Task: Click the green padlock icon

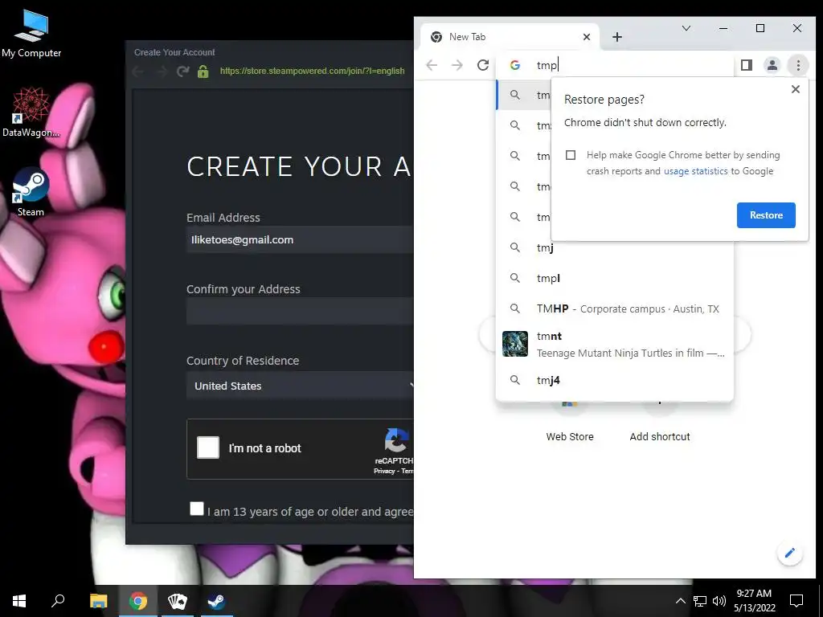Action: [x=203, y=71]
